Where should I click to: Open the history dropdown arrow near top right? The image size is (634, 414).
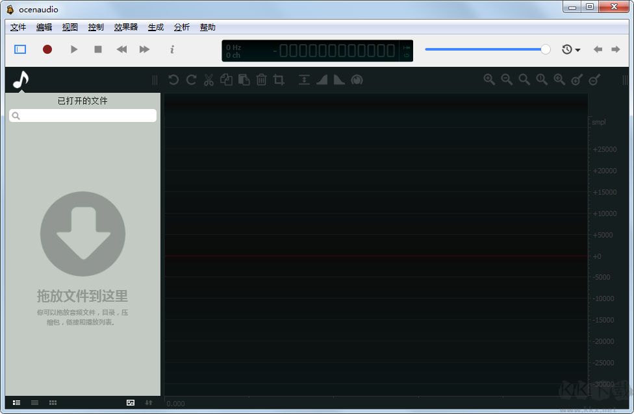(578, 49)
